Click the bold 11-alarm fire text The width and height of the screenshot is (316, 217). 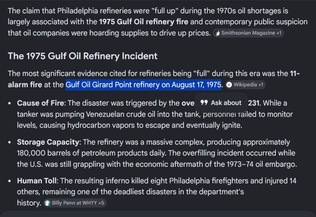(x=154, y=79)
